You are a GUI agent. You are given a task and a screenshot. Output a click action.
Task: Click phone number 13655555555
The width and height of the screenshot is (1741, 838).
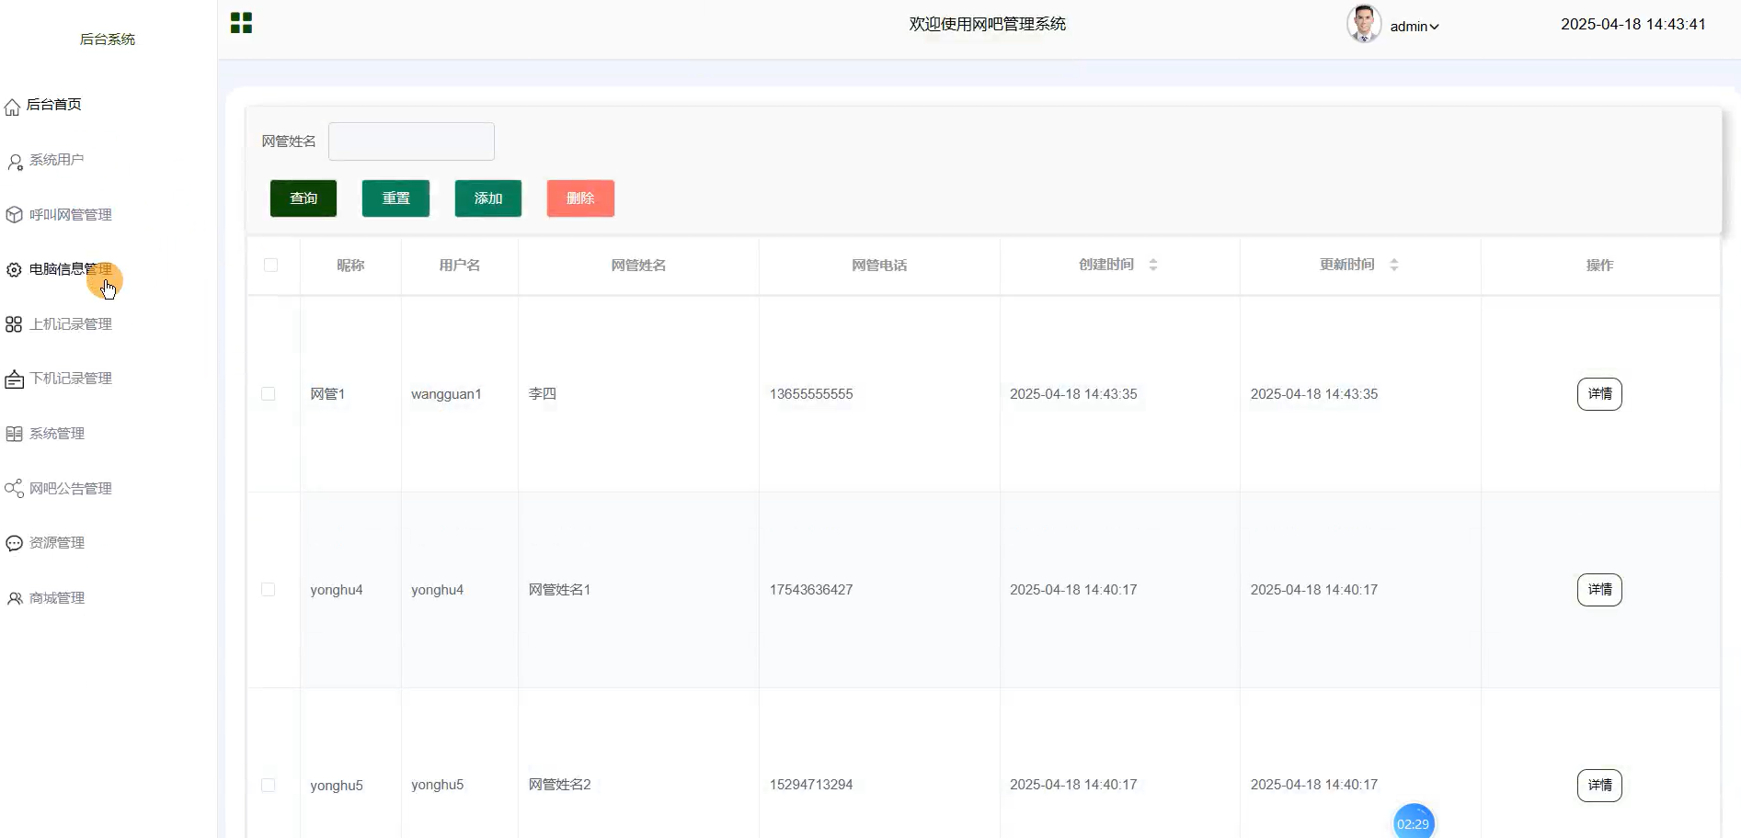coord(811,394)
